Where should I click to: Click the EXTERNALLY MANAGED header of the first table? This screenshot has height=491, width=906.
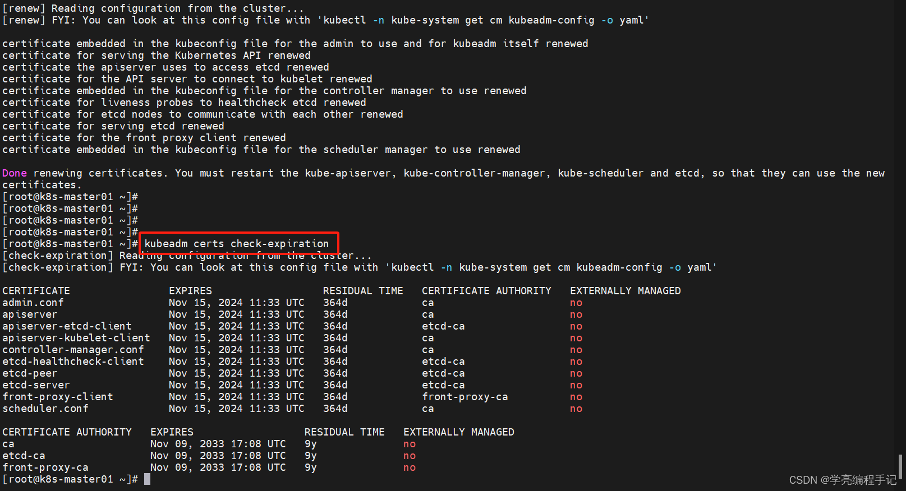(x=625, y=291)
